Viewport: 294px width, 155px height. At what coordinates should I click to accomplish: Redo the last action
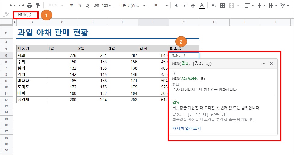click(x=21, y=5)
